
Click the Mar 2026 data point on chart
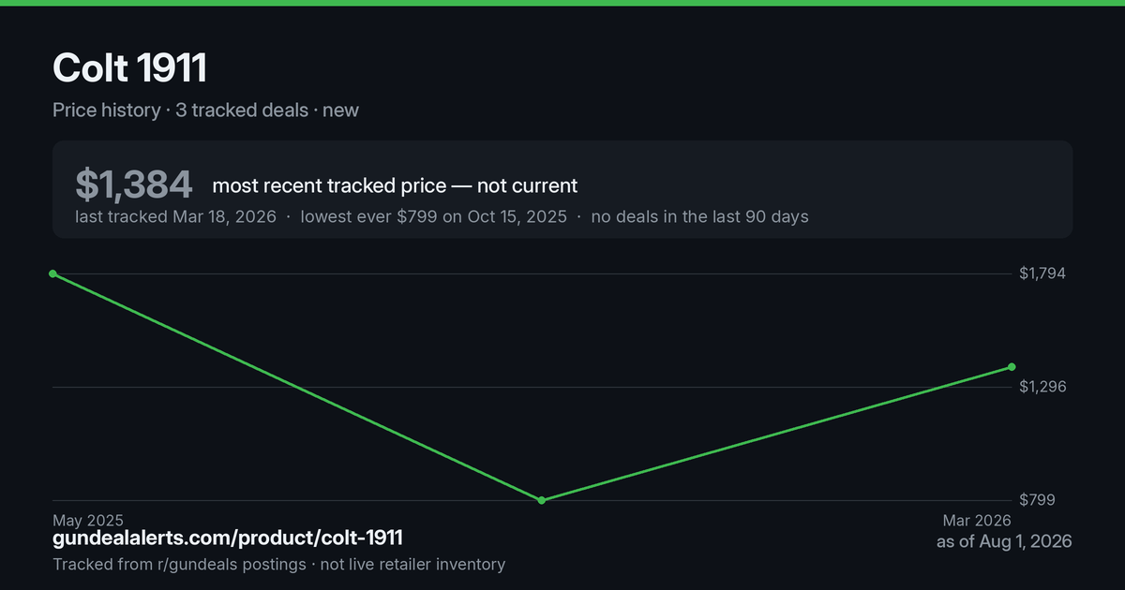(1012, 366)
